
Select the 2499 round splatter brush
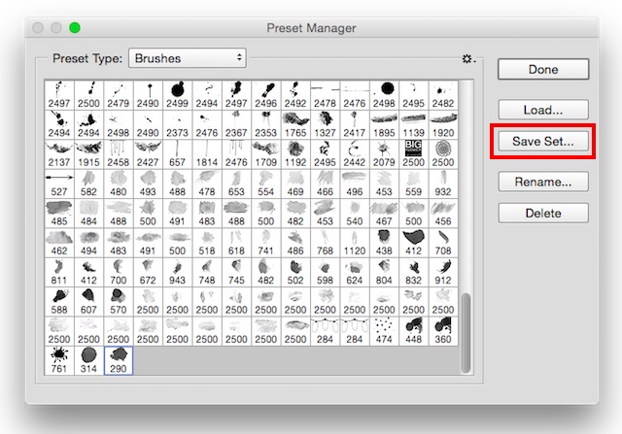(x=177, y=95)
